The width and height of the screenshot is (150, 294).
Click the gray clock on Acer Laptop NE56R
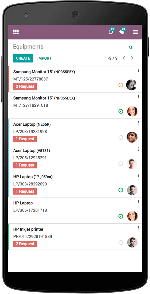pyautogui.click(x=121, y=137)
